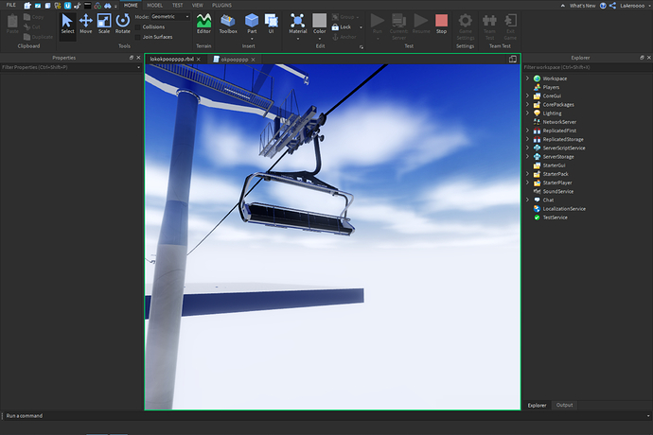
Task: Click the Duplicate button
Action: (38, 37)
